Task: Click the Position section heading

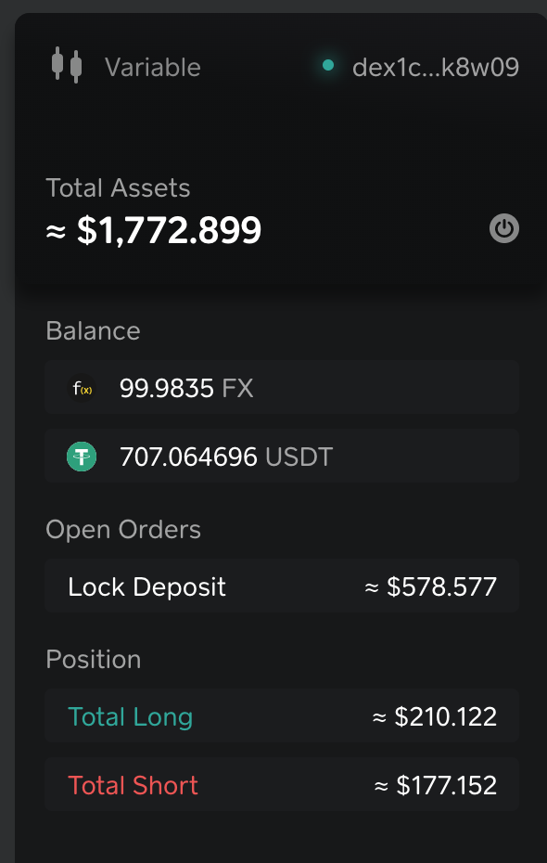Action: (94, 660)
